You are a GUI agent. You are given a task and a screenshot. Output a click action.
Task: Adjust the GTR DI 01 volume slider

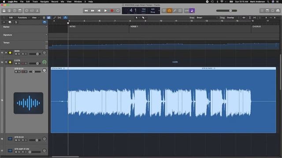click(35, 72)
